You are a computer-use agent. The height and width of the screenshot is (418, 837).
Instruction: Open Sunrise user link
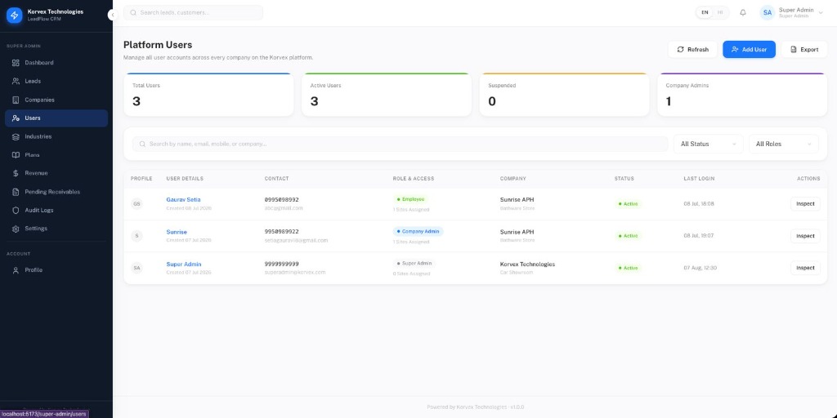click(x=177, y=232)
